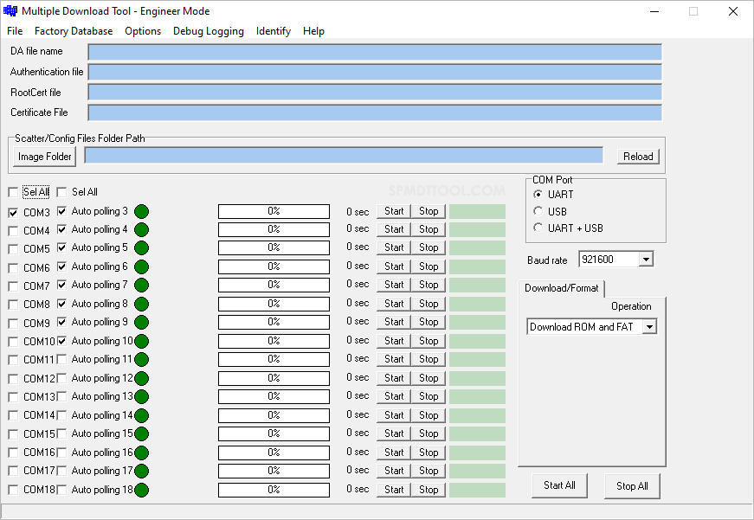Click the green status light next to Auto polling 16
This screenshot has height=520, width=754.
[141, 453]
